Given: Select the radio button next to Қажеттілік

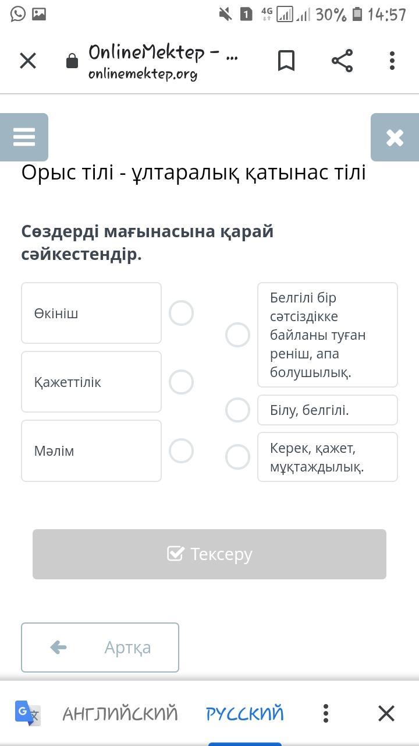Looking at the screenshot, I should click(x=181, y=382).
